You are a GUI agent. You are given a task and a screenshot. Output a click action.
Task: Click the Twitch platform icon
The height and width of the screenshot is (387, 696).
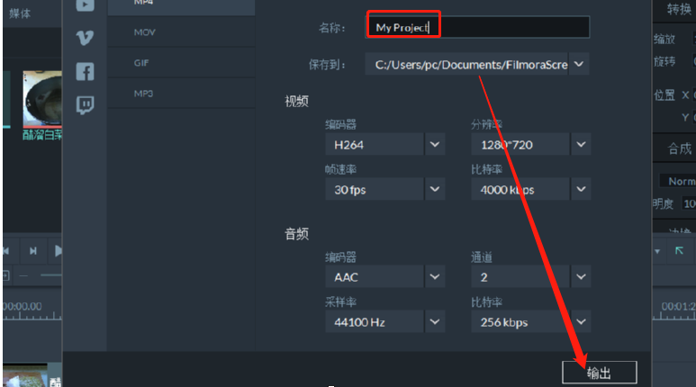point(85,104)
